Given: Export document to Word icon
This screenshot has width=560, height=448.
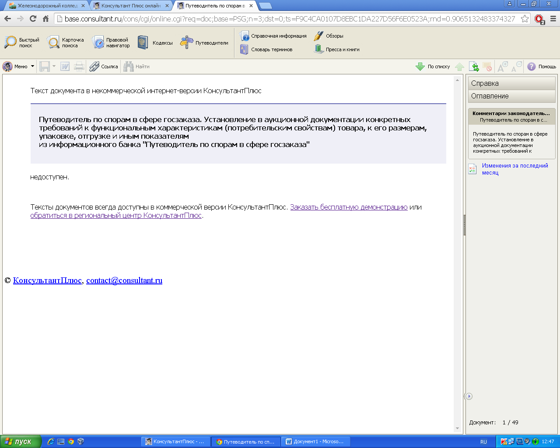Looking at the screenshot, I should tap(65, 66).
